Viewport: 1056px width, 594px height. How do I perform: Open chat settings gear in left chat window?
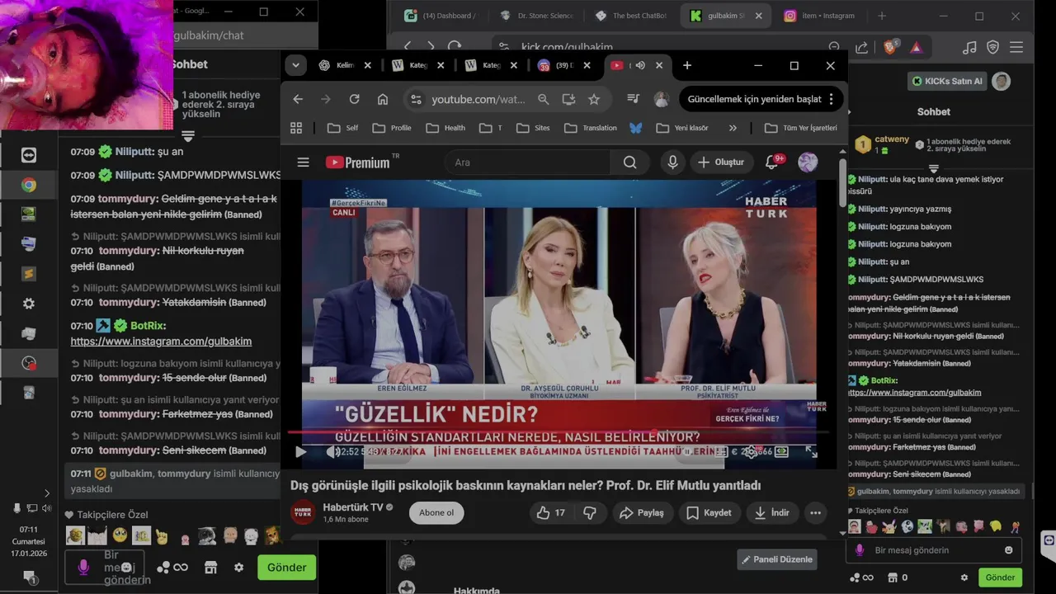[x=238, y=568]
